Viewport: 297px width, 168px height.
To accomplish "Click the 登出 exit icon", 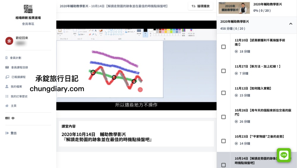I will [7, 133].
